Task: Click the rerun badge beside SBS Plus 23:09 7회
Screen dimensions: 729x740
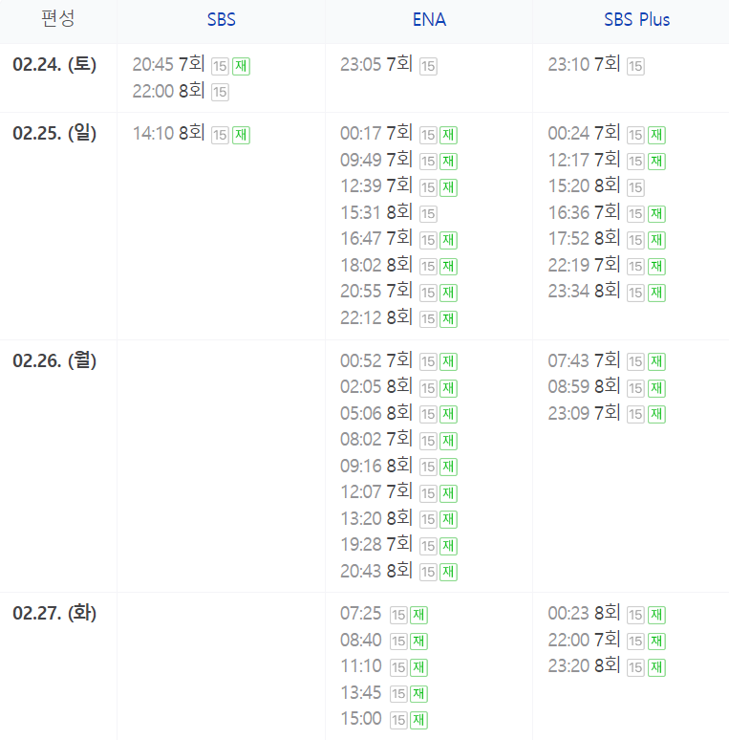Action: [x=656, y=414]
